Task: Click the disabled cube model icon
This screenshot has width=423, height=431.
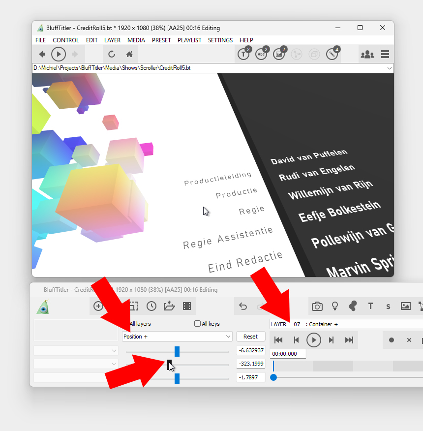Action: click(314, 54)
